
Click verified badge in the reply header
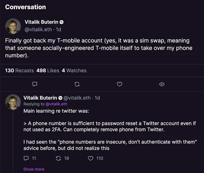[x=61, y=98]
